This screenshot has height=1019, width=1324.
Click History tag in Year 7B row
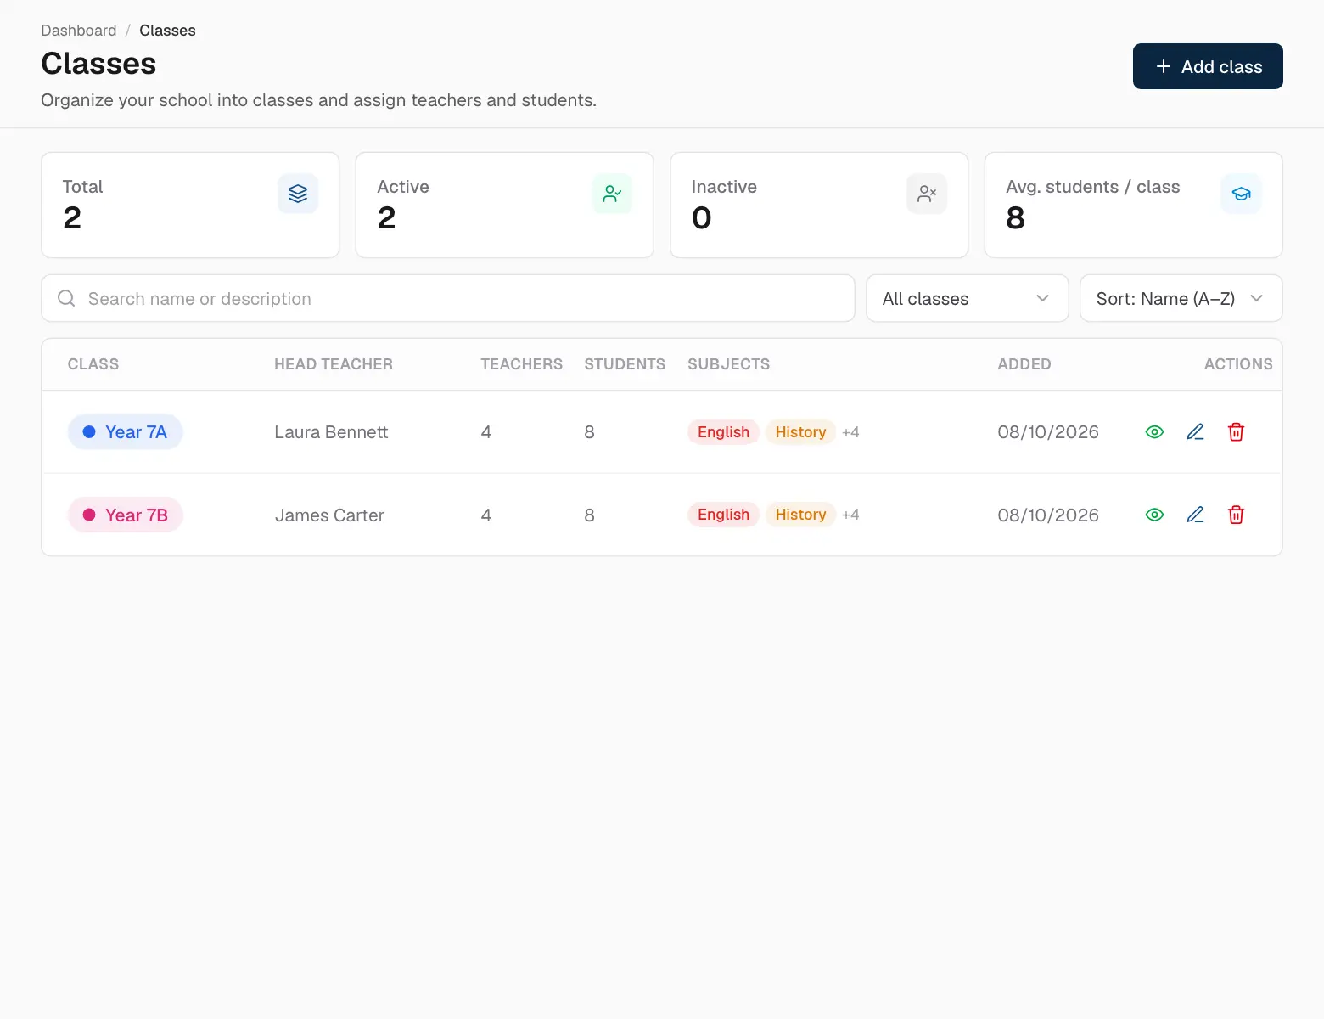point(800,515)
